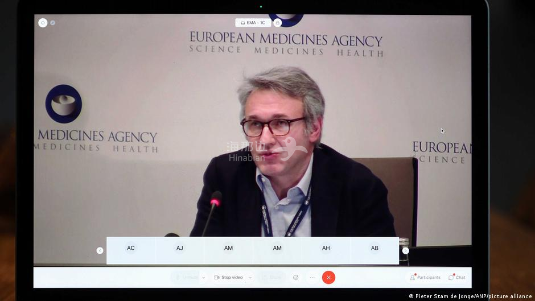Select the AH participant thumbnail
Screen dimensions: 535x301
click(326, 250)
